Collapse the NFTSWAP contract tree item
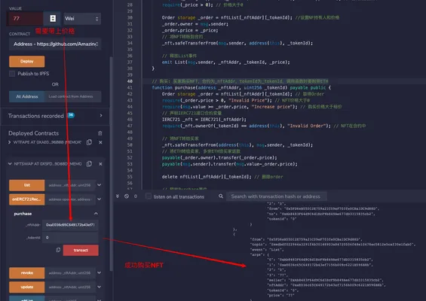The height and width of the screenshot is (301, 426). click(10, 164)
